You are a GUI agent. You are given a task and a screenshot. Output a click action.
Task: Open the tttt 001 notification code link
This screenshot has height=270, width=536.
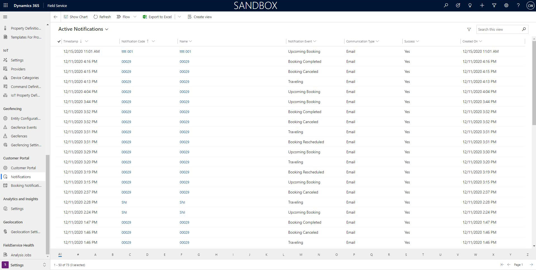[x=127, y=52]
